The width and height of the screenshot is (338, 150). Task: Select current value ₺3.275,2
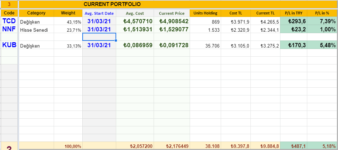(265, 45)
